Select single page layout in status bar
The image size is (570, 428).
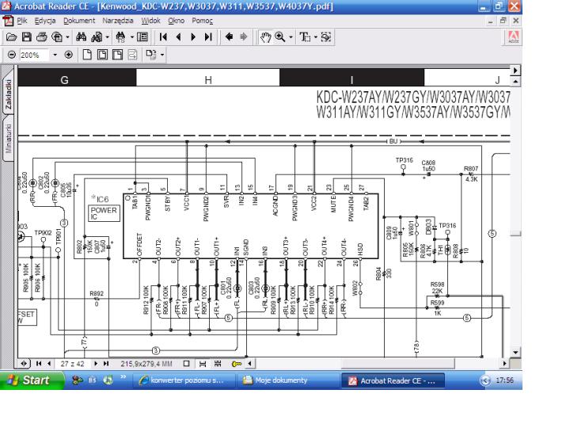(x=187, y=363)
